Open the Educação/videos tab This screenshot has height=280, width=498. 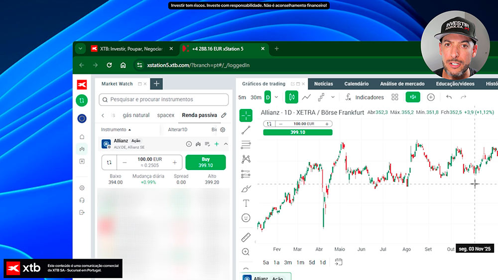click(455, 84)
